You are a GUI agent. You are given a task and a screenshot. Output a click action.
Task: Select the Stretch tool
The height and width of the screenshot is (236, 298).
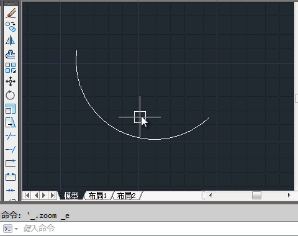tap(11, 122)
